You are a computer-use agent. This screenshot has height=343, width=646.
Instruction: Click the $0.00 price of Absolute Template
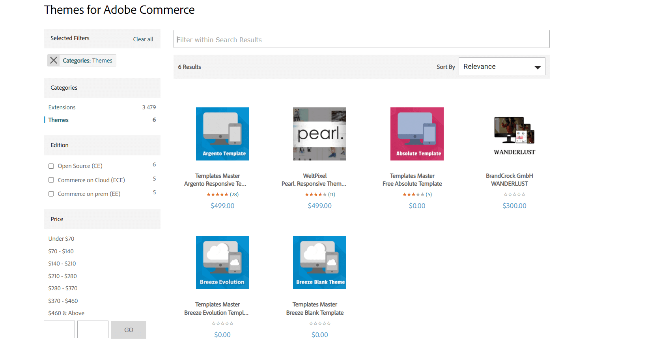click(x=417, y=206)
